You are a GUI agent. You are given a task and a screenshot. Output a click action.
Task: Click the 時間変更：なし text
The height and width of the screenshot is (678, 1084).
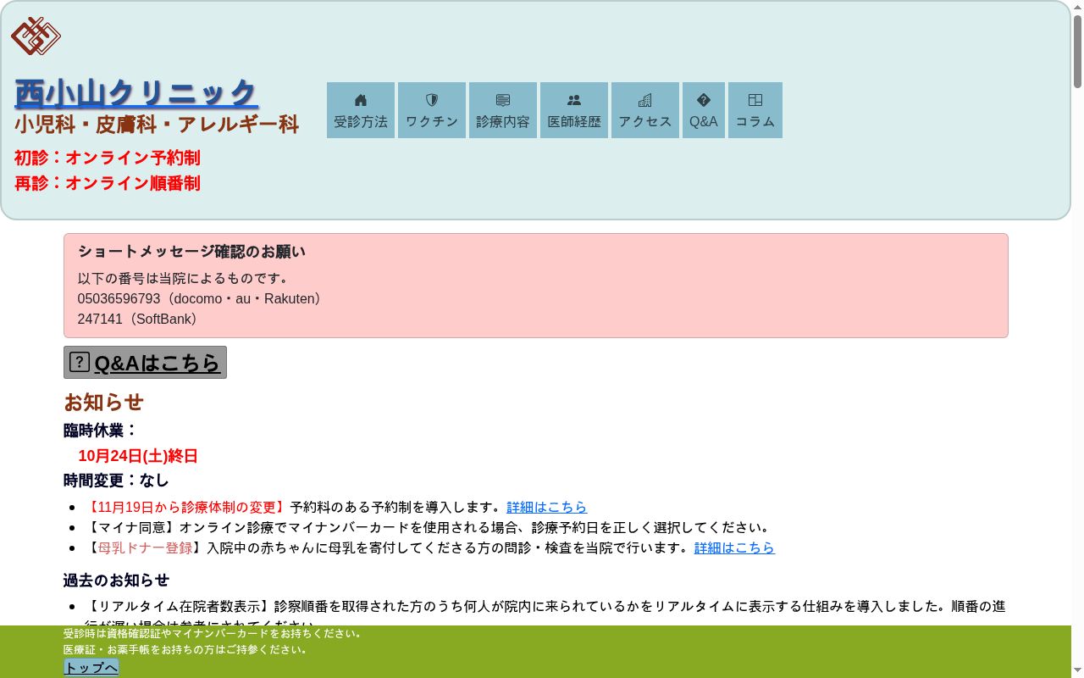[x=116, y=481]
